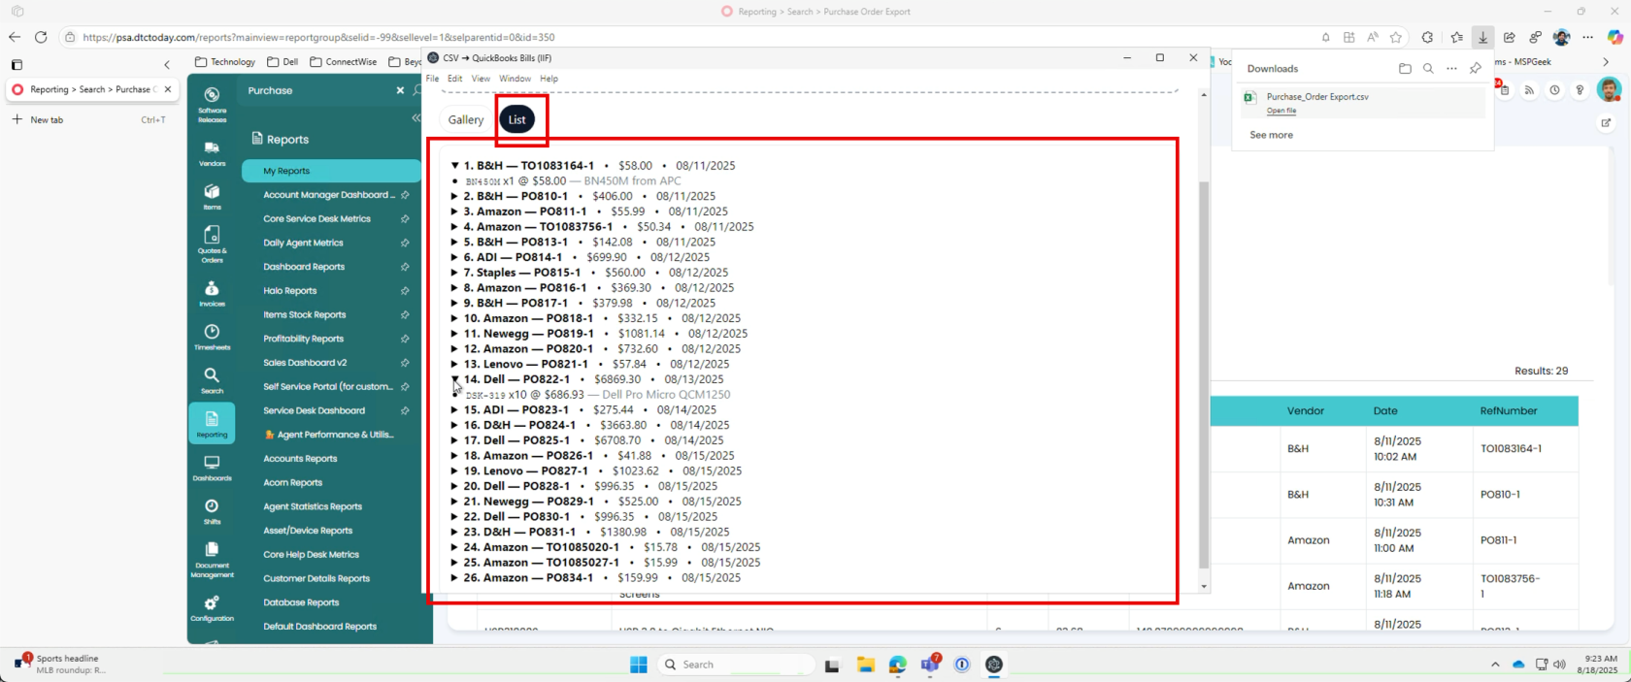1631x682 pixels.
Task: Open downloads folder icon in Downloads panel
Action: 1405,69
